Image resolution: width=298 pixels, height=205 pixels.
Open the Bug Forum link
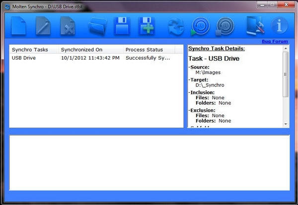pos(275,41)
